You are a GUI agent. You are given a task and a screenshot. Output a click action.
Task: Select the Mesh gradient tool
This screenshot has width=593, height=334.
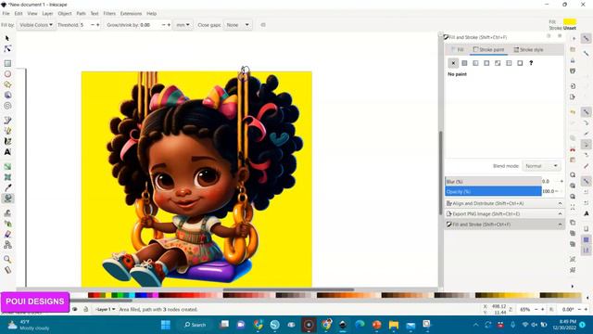click(7, 177)
